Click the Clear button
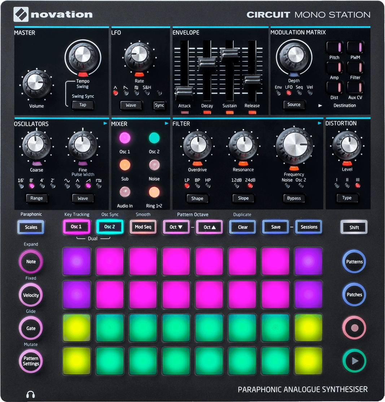 [242, 227]
